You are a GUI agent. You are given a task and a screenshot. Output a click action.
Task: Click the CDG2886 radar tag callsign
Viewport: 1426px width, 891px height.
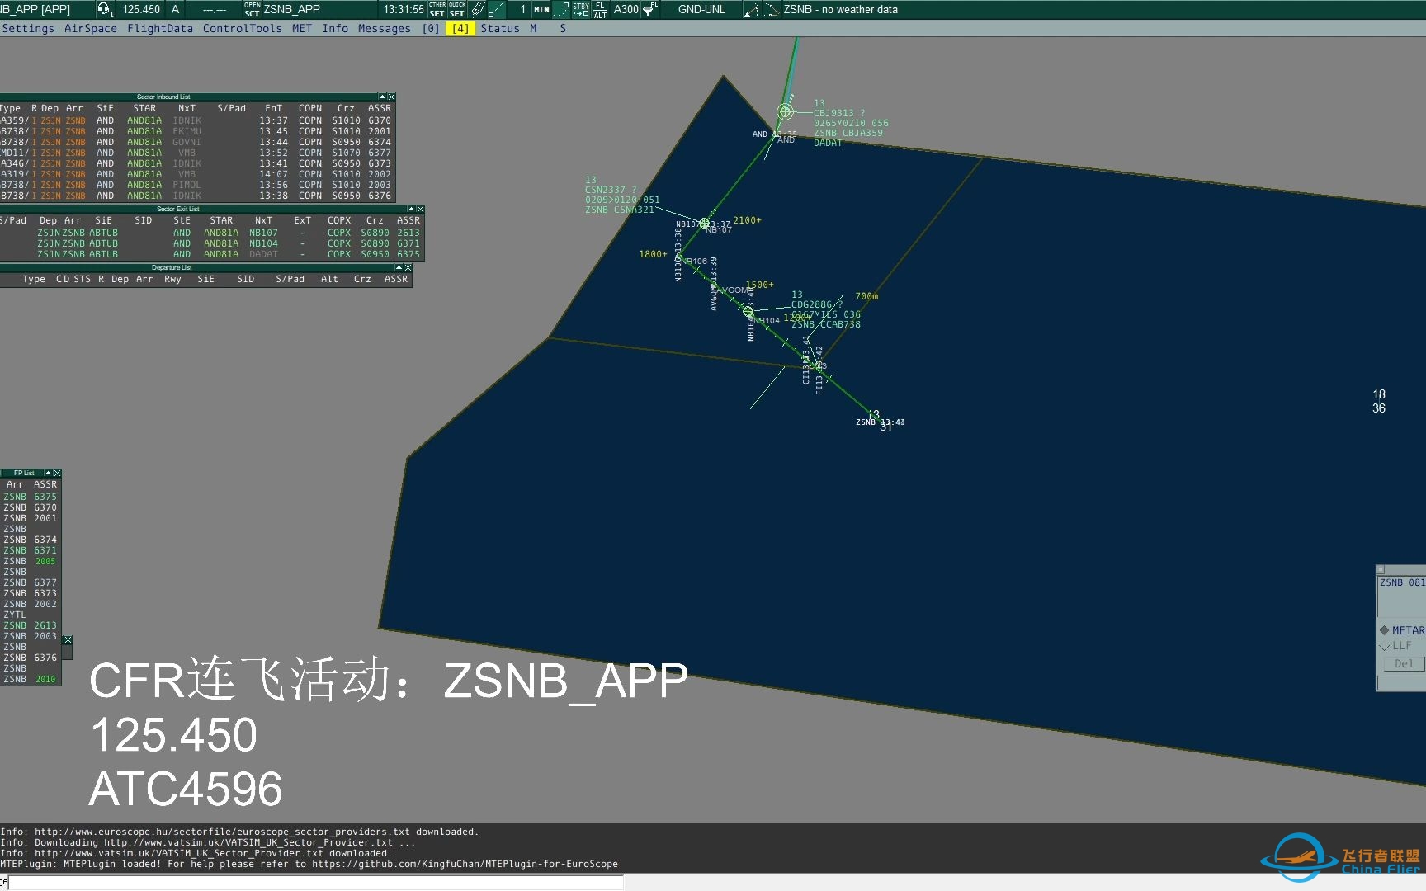point(811,304)
